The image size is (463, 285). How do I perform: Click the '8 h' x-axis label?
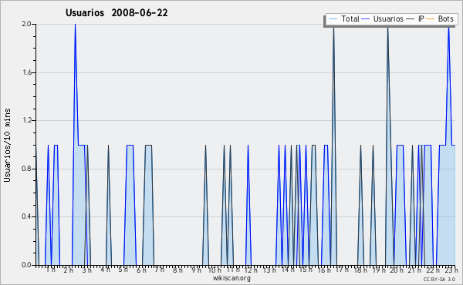[177, 270]
